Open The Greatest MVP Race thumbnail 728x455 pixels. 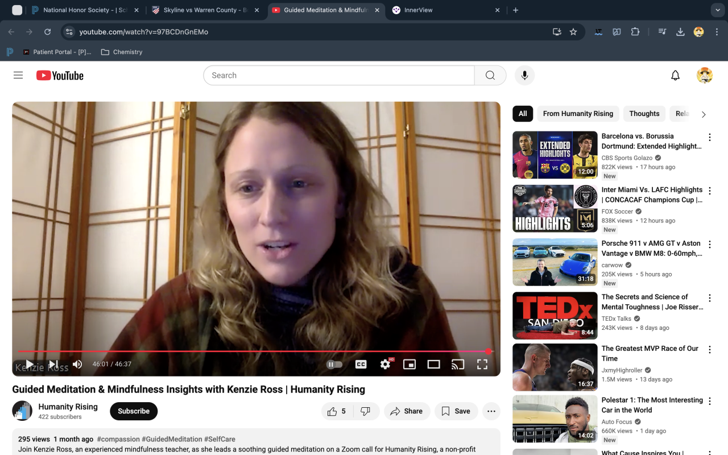[x=555, y=367]
